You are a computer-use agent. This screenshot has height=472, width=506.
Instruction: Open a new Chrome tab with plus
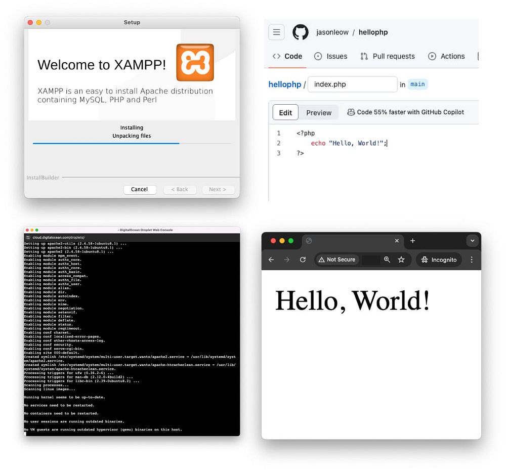pyautogui.click(x=412, y=241)
